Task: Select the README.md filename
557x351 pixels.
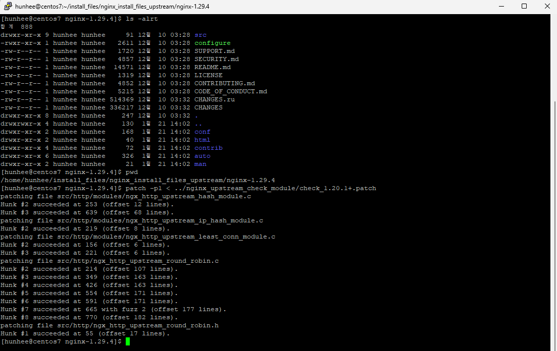Action: pyautogui.click(x=212, y=67)
